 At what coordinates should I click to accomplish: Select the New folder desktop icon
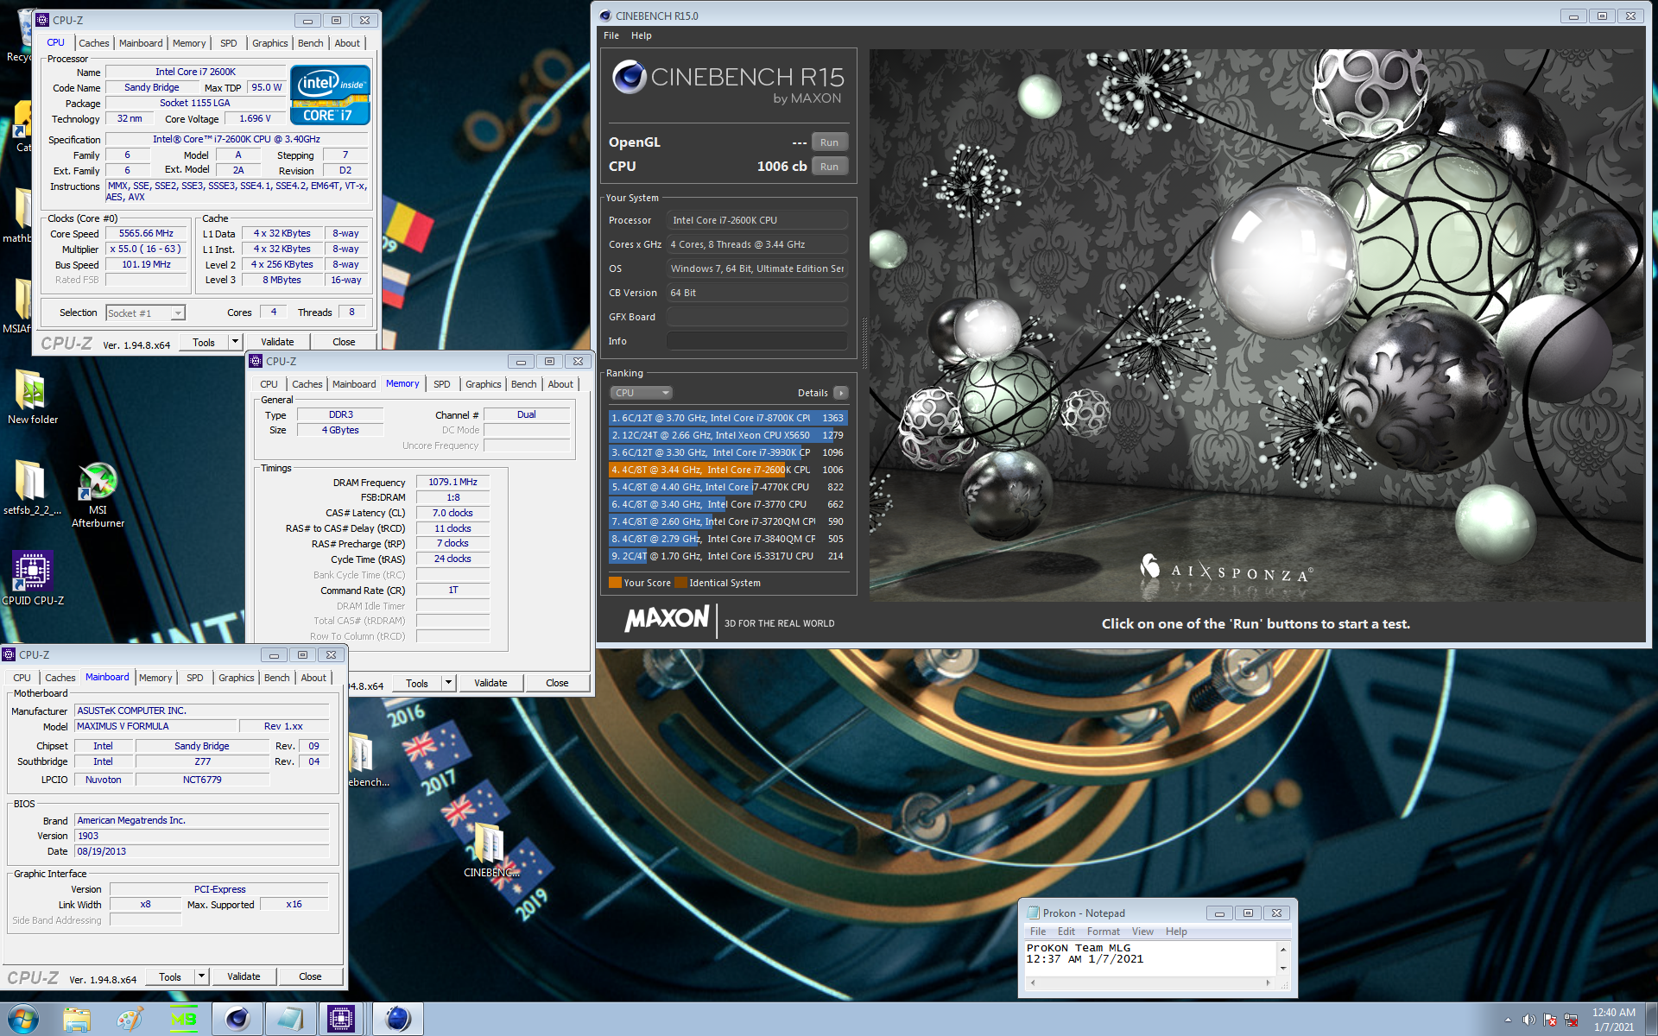coord(32,397)
